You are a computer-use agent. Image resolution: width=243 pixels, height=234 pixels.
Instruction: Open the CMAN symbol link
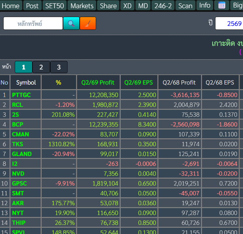(x=20, y=134)
